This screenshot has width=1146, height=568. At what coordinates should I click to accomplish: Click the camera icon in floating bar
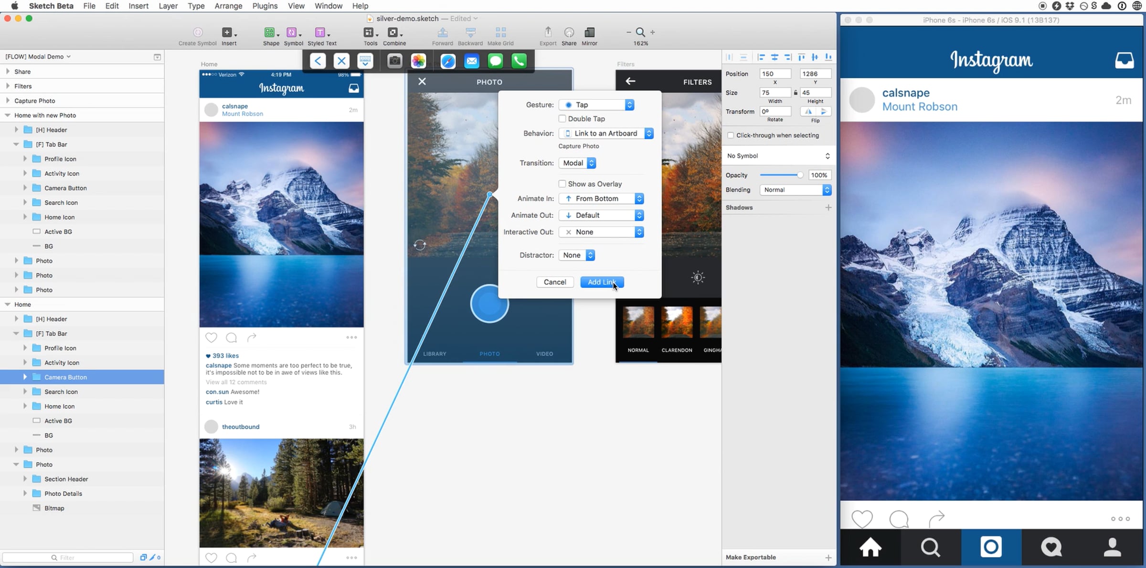click(394, 61)
